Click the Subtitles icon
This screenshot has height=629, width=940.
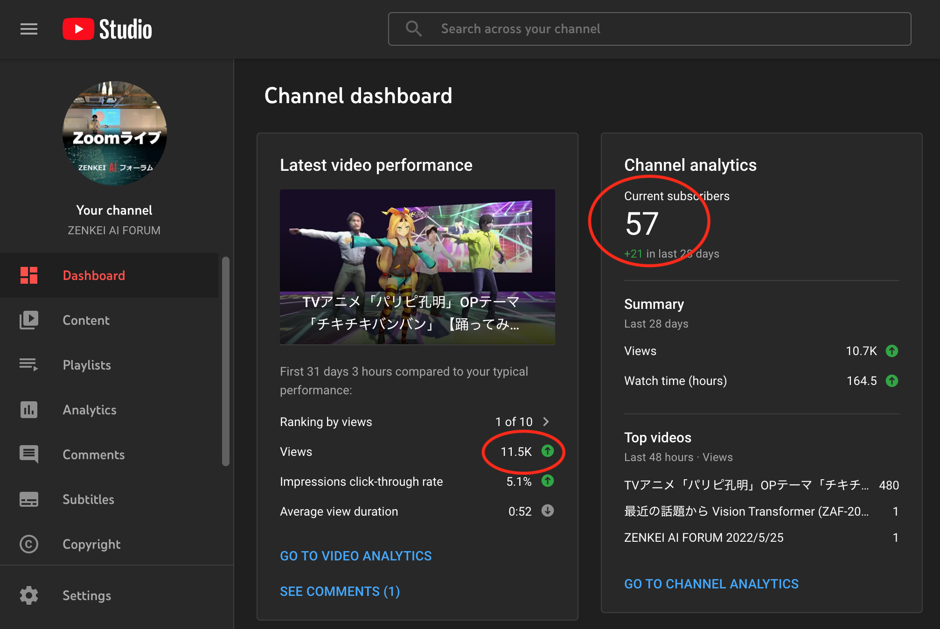point(29,499)
